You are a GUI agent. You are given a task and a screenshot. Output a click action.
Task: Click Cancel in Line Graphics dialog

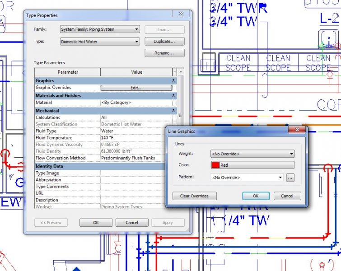click(287, 196)
